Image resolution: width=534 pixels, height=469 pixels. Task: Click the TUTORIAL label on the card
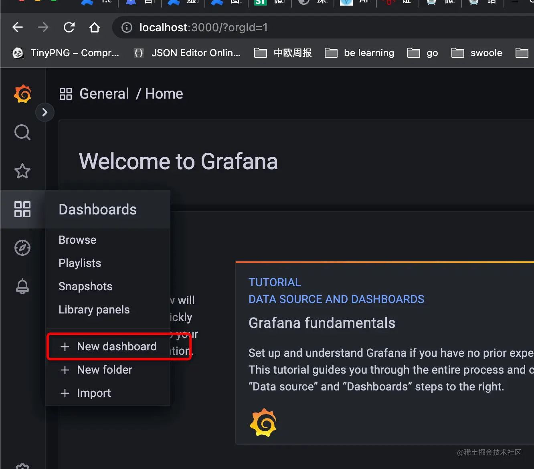(x=275, y=282)
